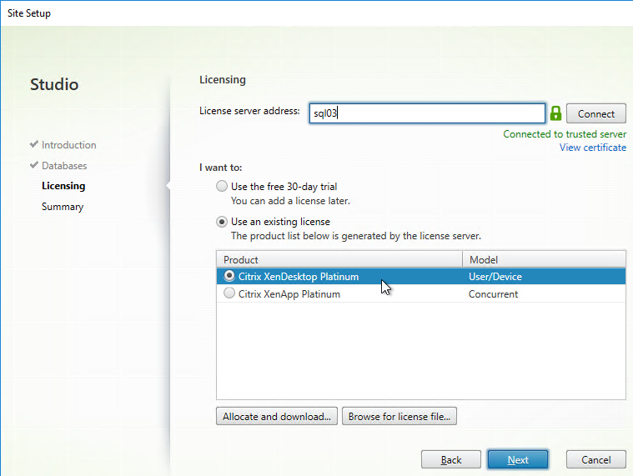Click 'You can add a license later.' text

coord(290,201)
